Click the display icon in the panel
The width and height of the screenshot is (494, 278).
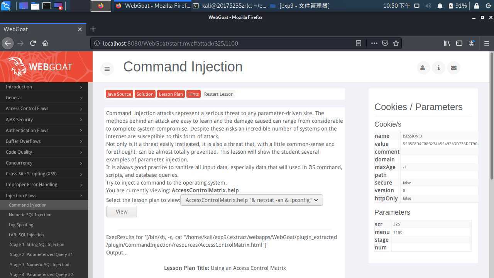tap(417, 6)
